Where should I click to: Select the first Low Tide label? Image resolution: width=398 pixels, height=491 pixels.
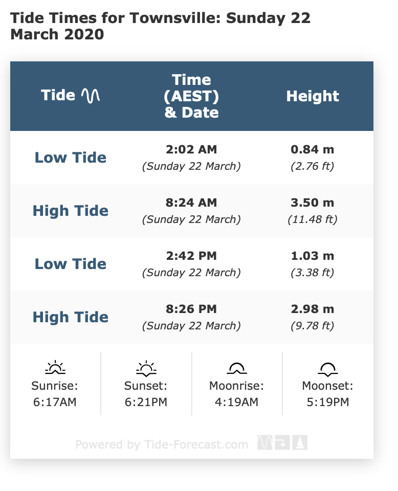[x=71, y=158]
